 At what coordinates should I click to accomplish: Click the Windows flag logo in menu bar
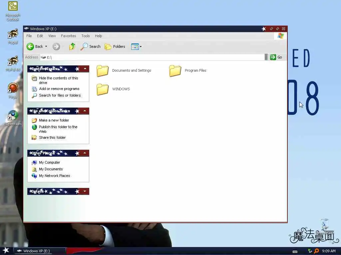pyautogui.click(x=280, y=36)
